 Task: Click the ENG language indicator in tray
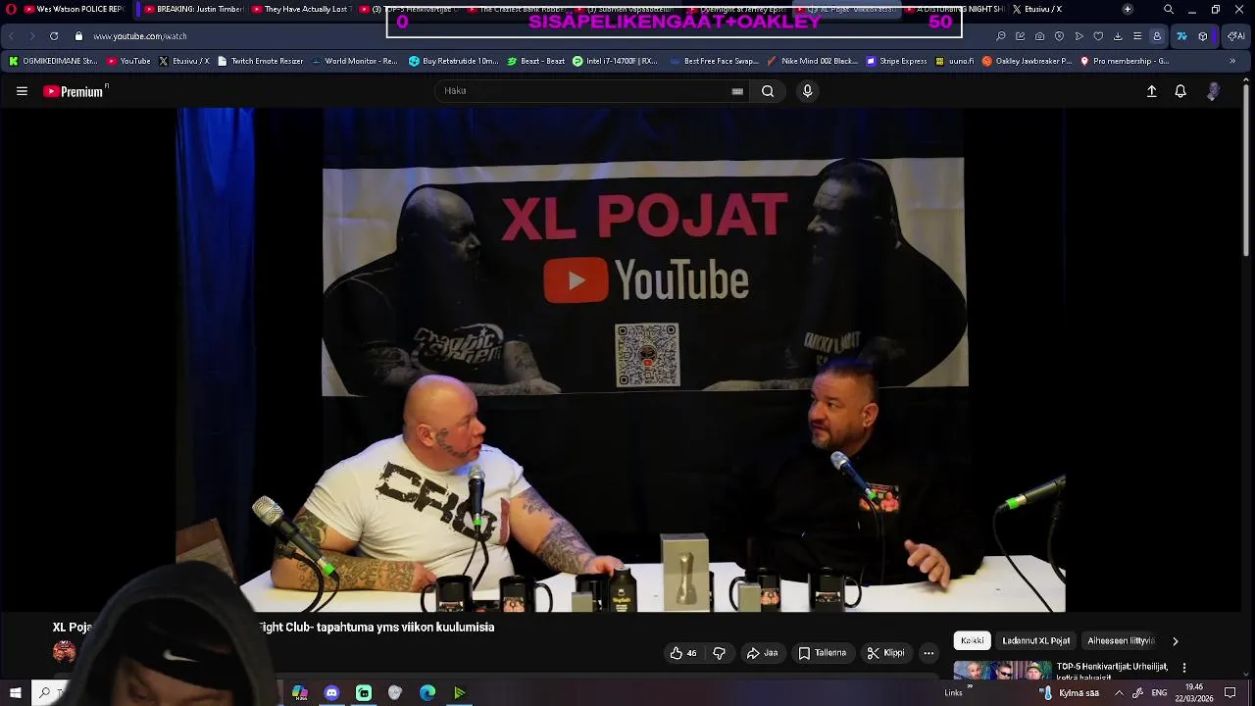1159,693
